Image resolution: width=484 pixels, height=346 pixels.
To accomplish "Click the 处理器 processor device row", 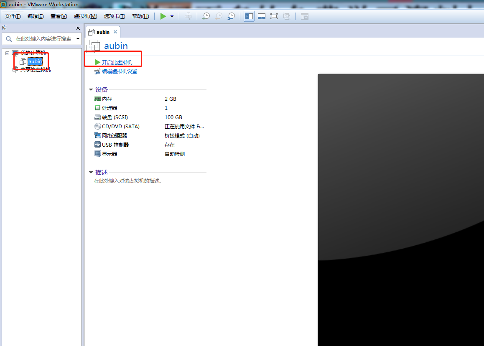I will pos(150,108).
